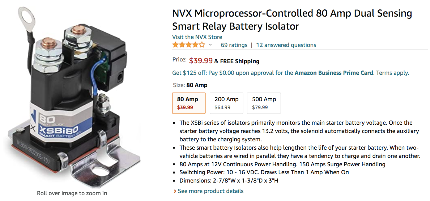Viewport: 430px width, 201px height.
Task: Click the first gold rating star
Action: pyautogui.click(x=175, y=45)
